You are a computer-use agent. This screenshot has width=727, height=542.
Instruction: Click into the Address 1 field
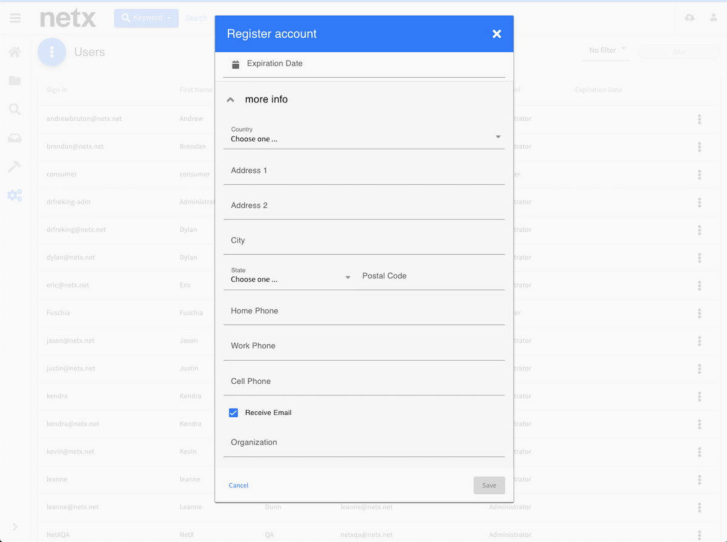click(364, 171)
